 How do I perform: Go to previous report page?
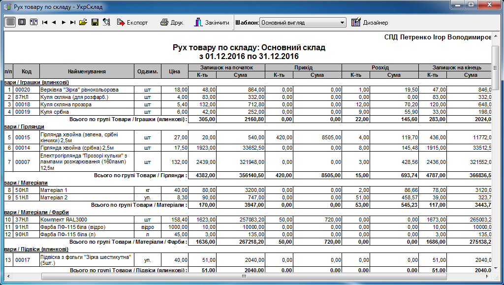[x=54, y=23]
